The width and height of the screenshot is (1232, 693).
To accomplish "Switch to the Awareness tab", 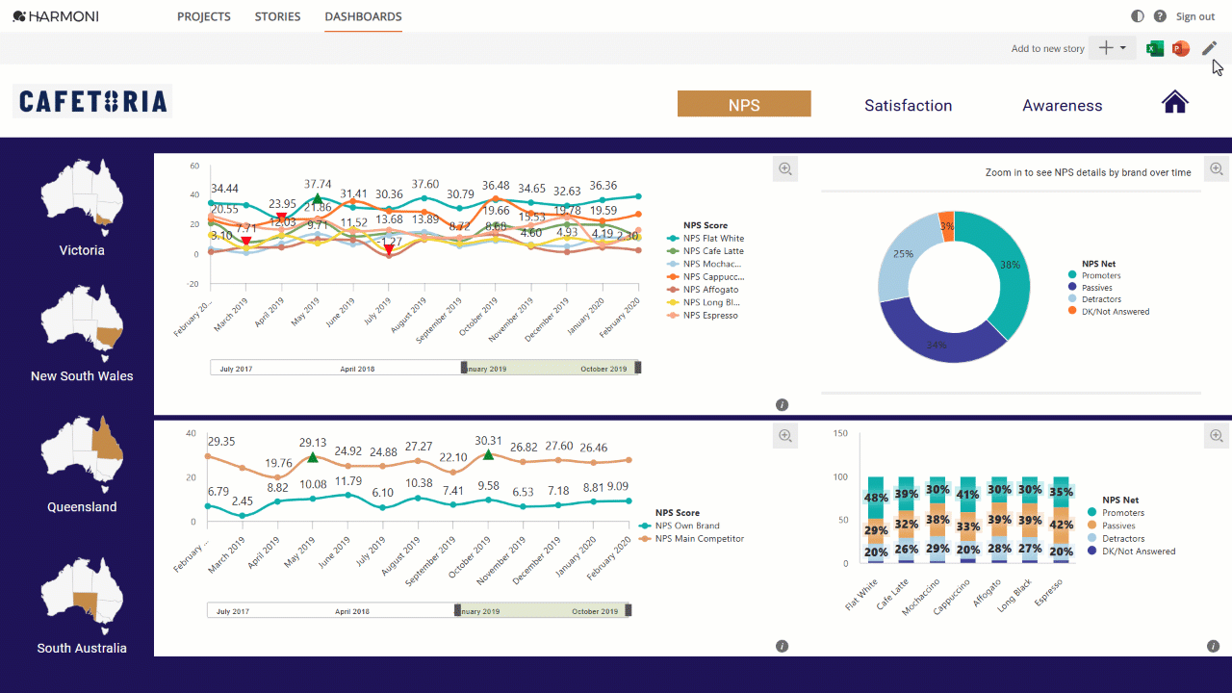I will [1063, 105].
